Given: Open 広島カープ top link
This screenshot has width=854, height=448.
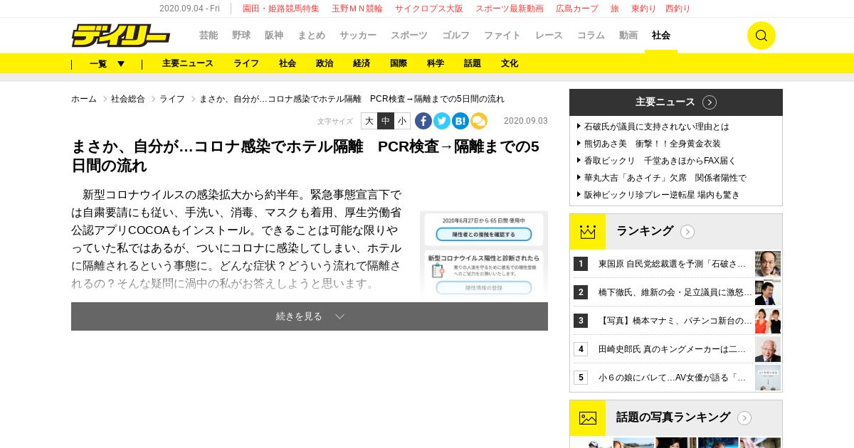Looking at the screenshot, I should tap(577, 9).
